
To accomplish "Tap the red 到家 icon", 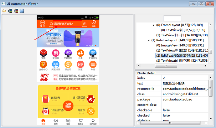I will click(80, 64).
